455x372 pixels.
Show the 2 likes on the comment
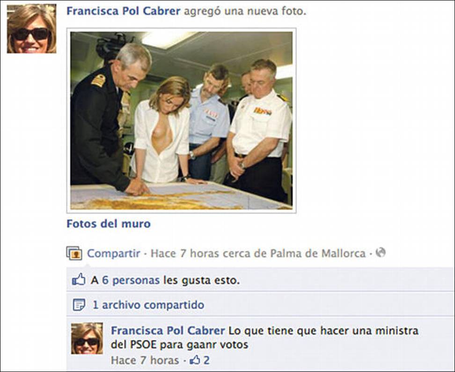point(206,360)
